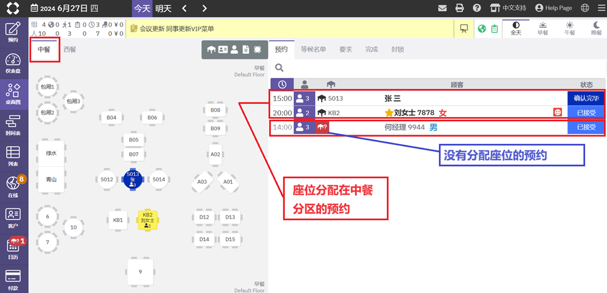Open the 仪表盘 dashboard sidebar item
The image size is (607, 293).
[x=14, y=64]
